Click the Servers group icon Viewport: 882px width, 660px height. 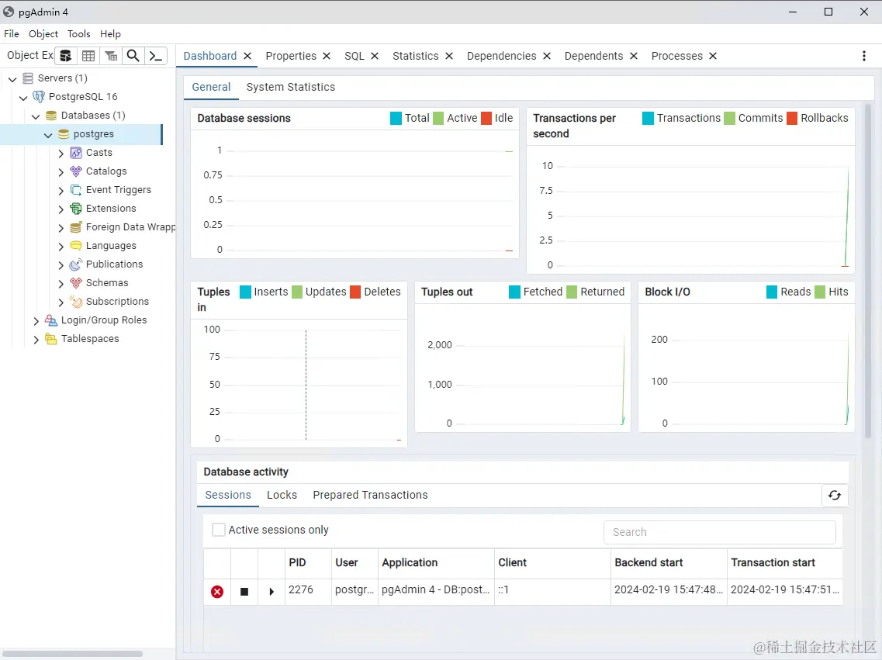[28, 78]
